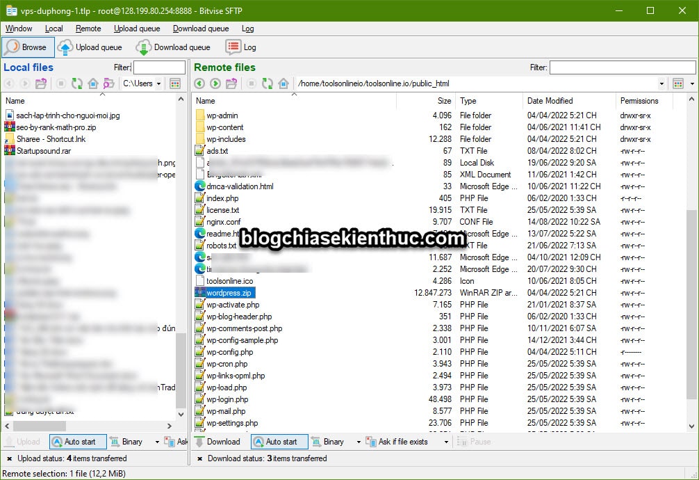The image size is (699, 480).
Task: Open the Upload queue toolbar button
Action: [90, 47]
